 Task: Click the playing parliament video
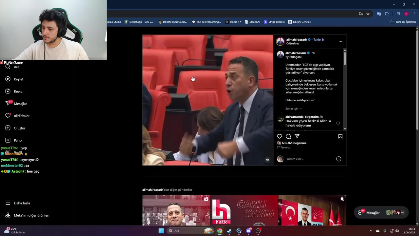[208, 100]
